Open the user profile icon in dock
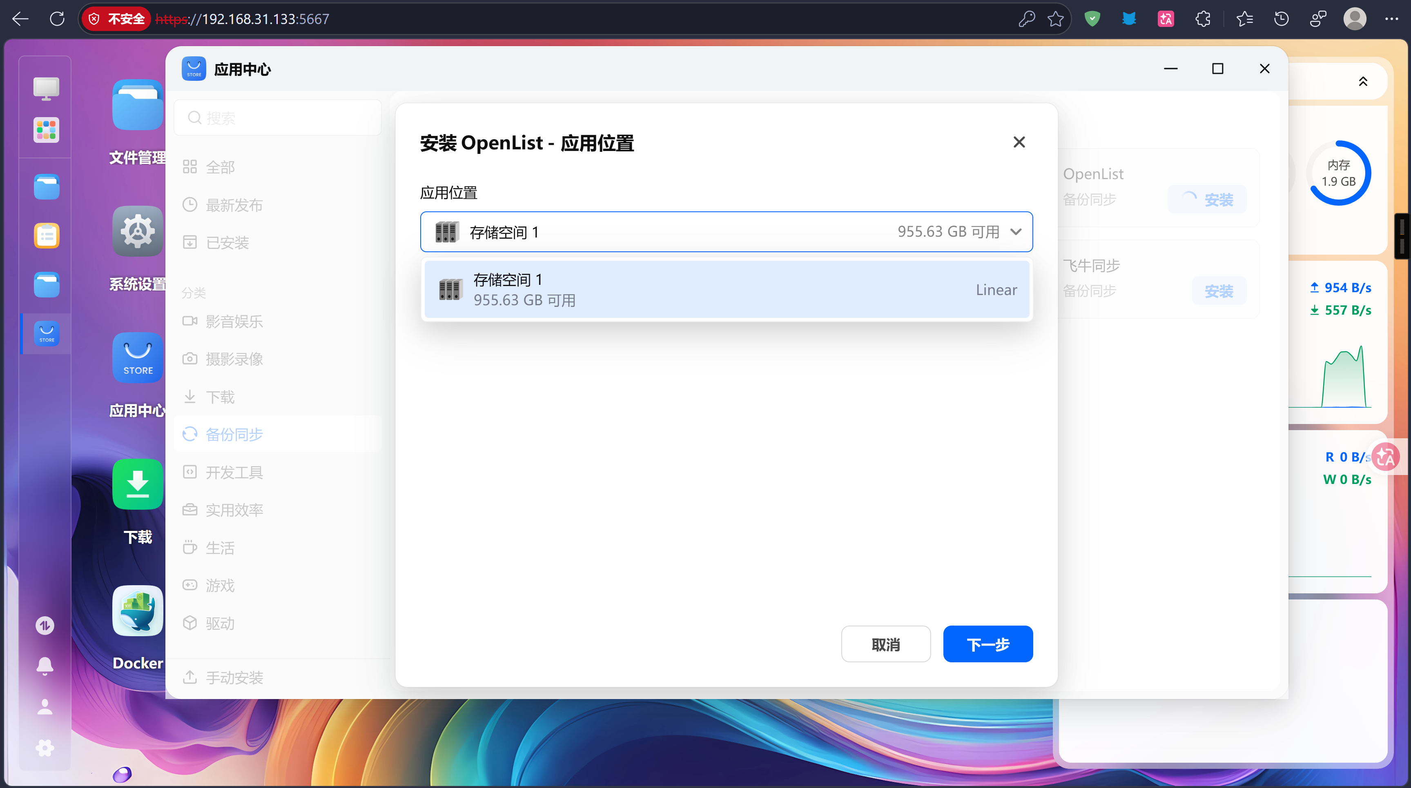 45,706
